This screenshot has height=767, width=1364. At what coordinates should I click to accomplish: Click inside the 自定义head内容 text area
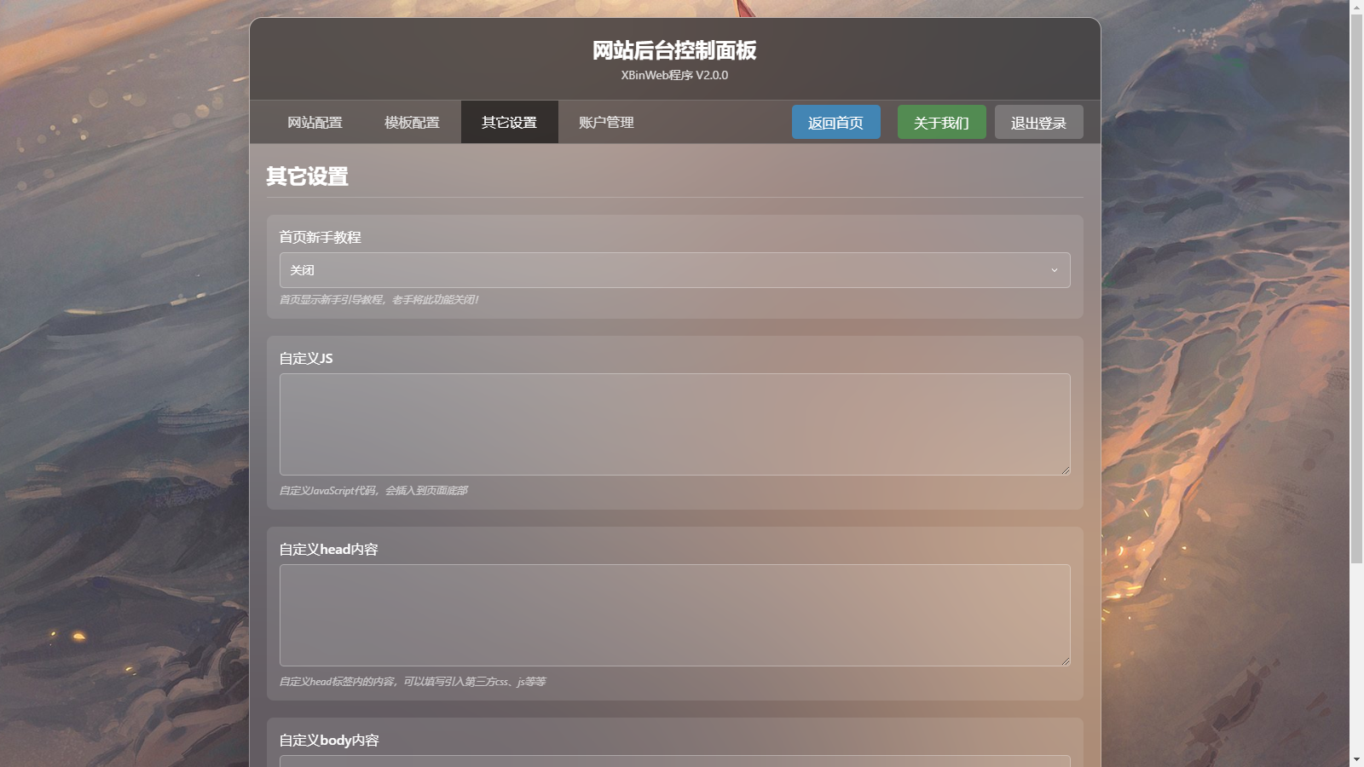coord(673,614)
